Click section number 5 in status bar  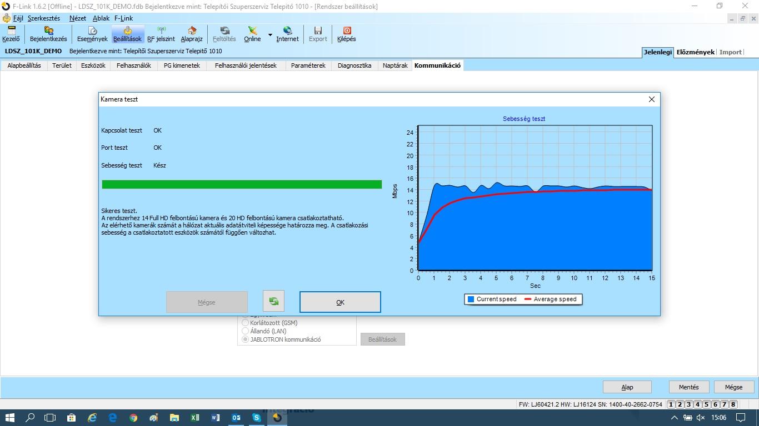(707, 404)
